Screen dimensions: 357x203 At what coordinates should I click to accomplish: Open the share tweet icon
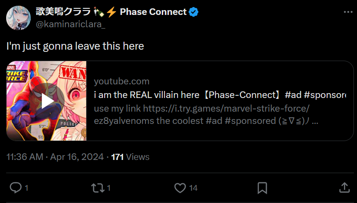click(344, 188)
